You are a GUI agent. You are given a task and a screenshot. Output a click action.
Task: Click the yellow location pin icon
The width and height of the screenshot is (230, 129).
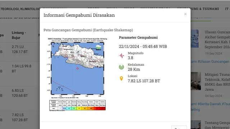pos(121,78)
